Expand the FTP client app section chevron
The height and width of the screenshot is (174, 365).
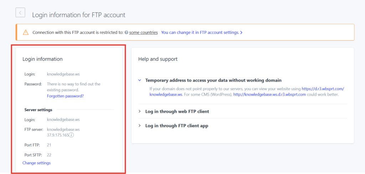[x=140, y=126]
